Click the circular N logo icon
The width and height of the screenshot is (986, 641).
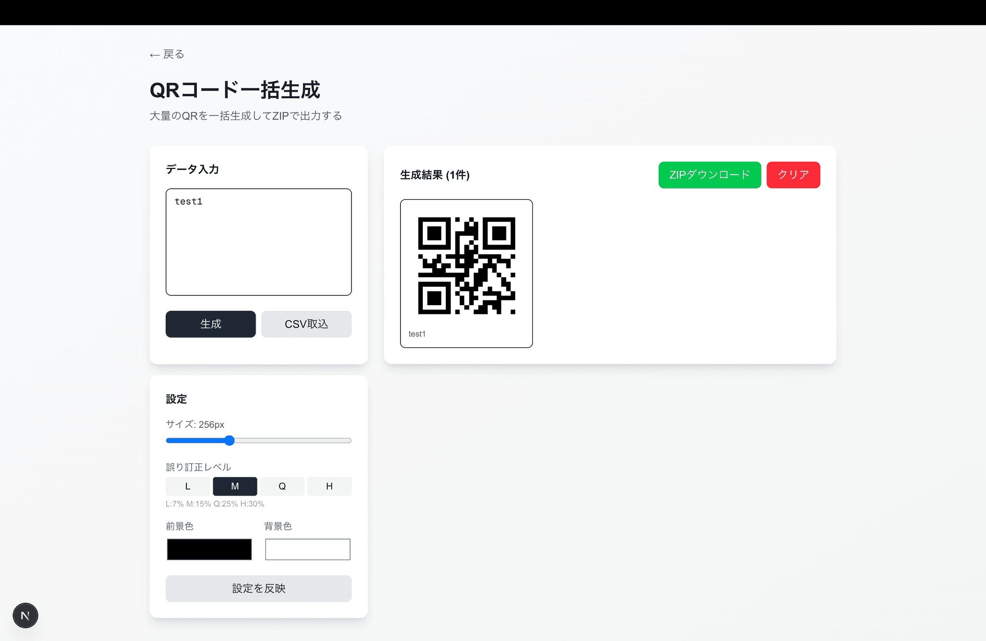tap(25, 615)
